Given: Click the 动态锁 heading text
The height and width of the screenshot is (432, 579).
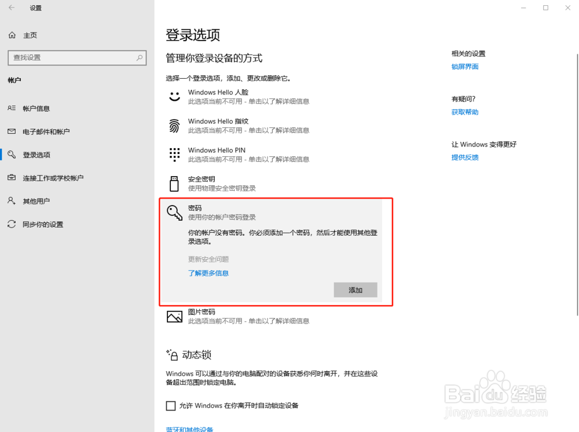Looking at the screenshot, I should click(x=196, y=355).
